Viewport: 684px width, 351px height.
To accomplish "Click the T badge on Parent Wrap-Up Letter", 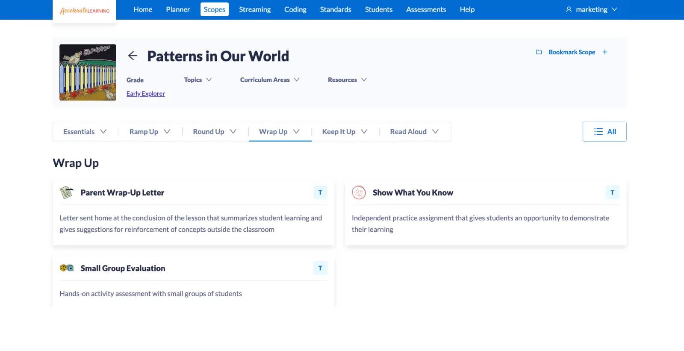I will pyautogui.click(x=320, y=192).
